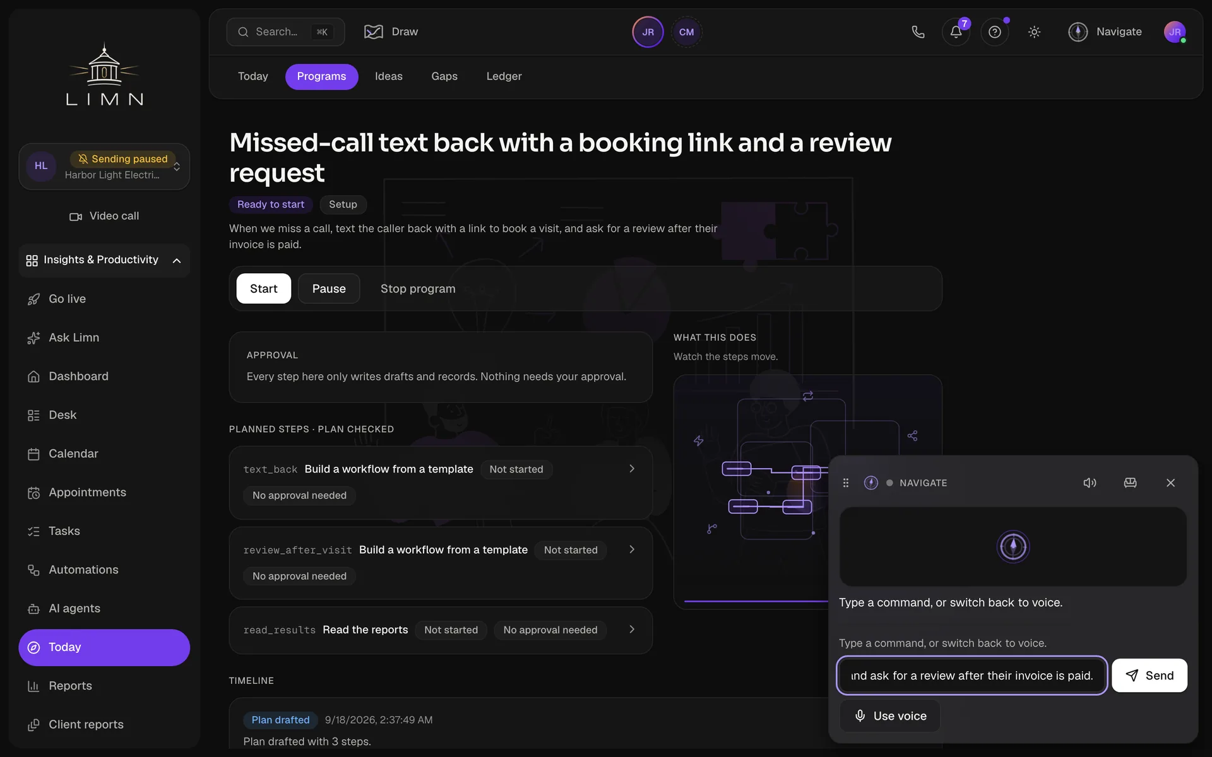This screenshot has height=757, width=1212.
Task: Expand the read_results step chevron
Action: (x=632, y=630)
